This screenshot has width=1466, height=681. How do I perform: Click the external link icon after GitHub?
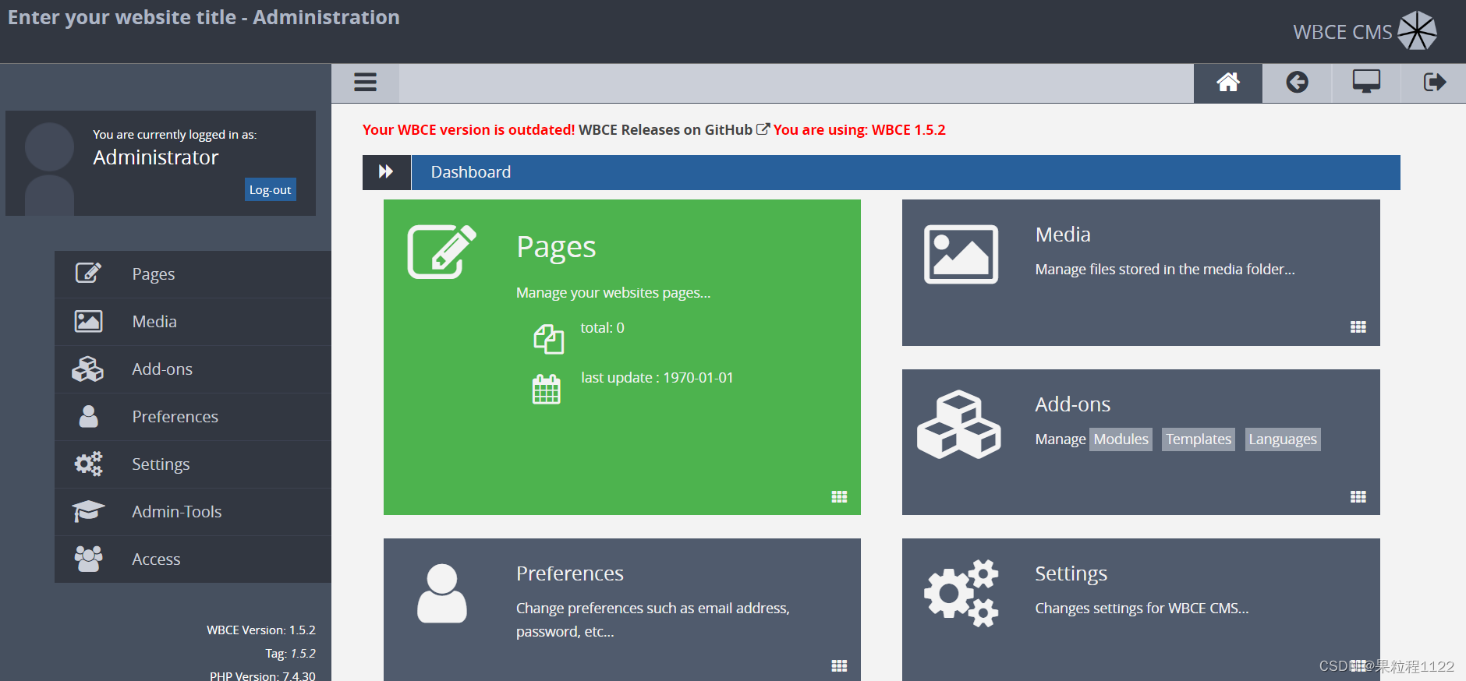763,129
